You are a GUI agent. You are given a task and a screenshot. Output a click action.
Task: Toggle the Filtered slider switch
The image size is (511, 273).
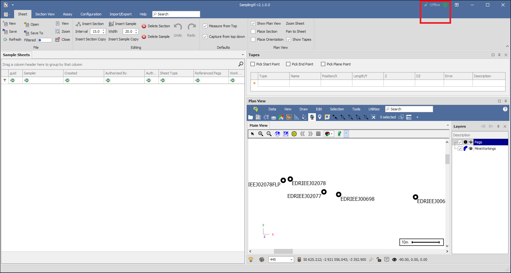pyautogui.click(x=45, y=40)
